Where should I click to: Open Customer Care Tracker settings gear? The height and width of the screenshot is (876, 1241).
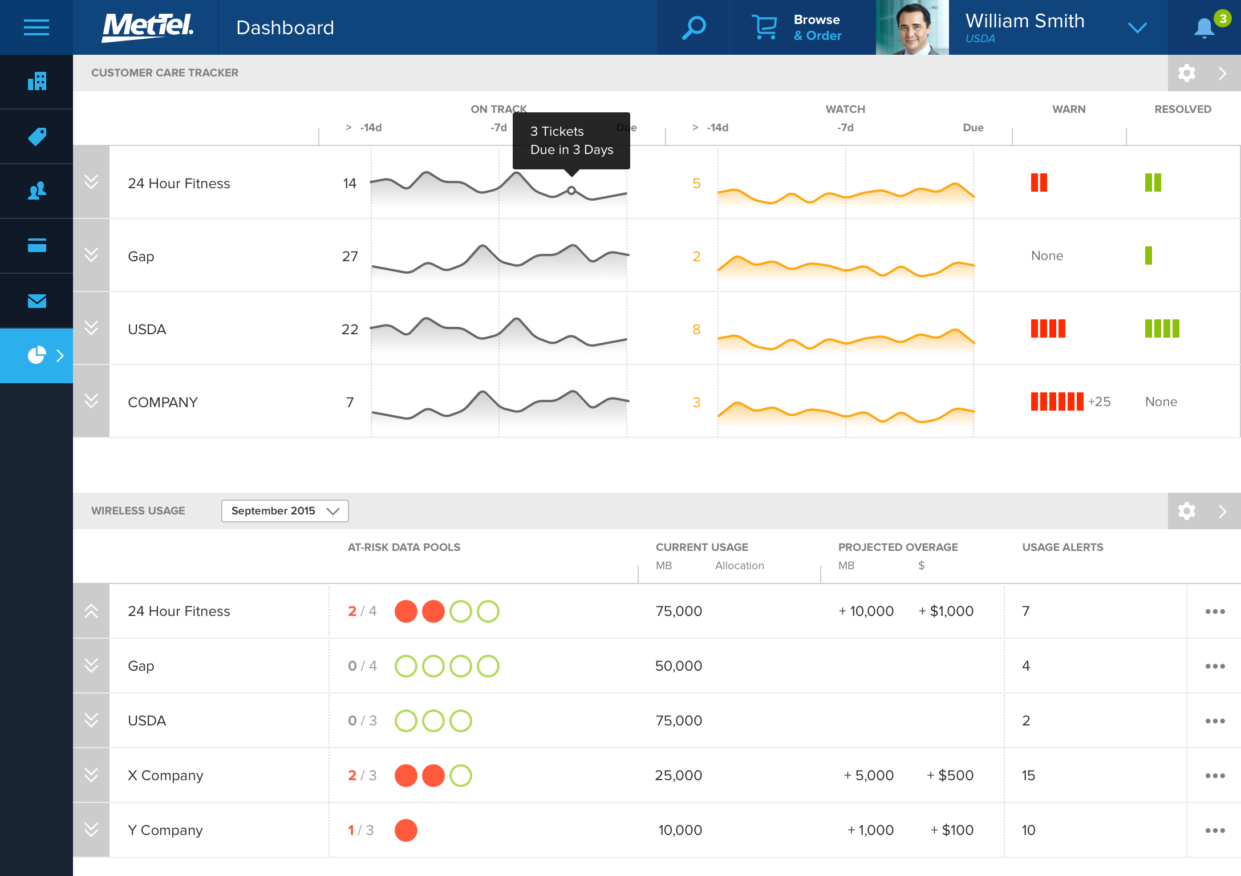[1186, 73]
